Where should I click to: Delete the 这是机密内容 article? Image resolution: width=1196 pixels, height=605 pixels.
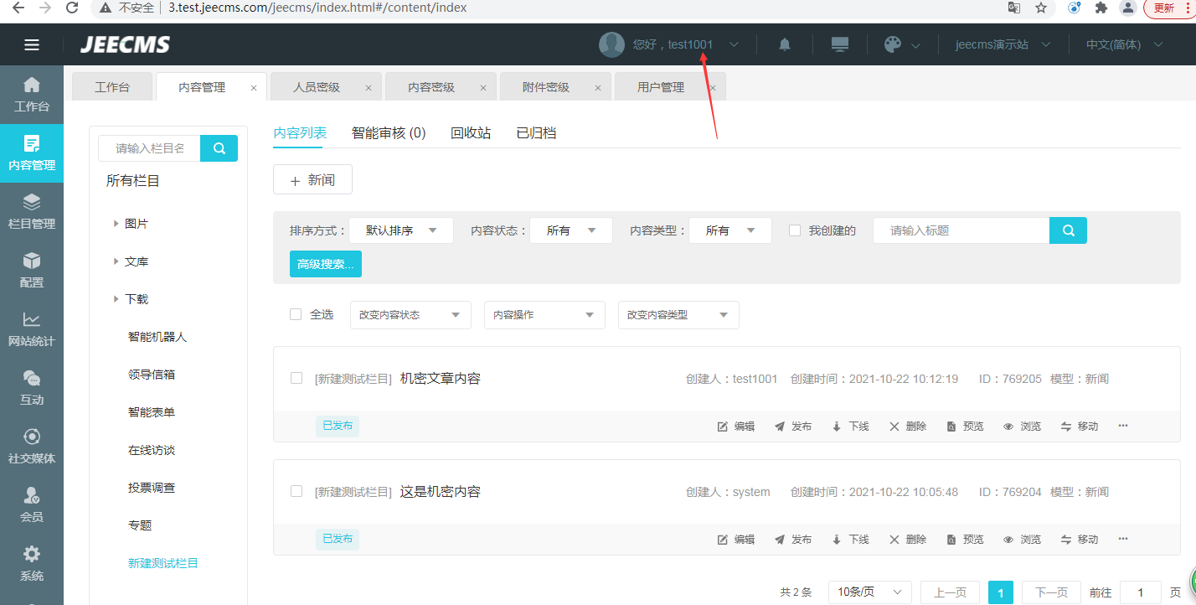click(908, 540)
